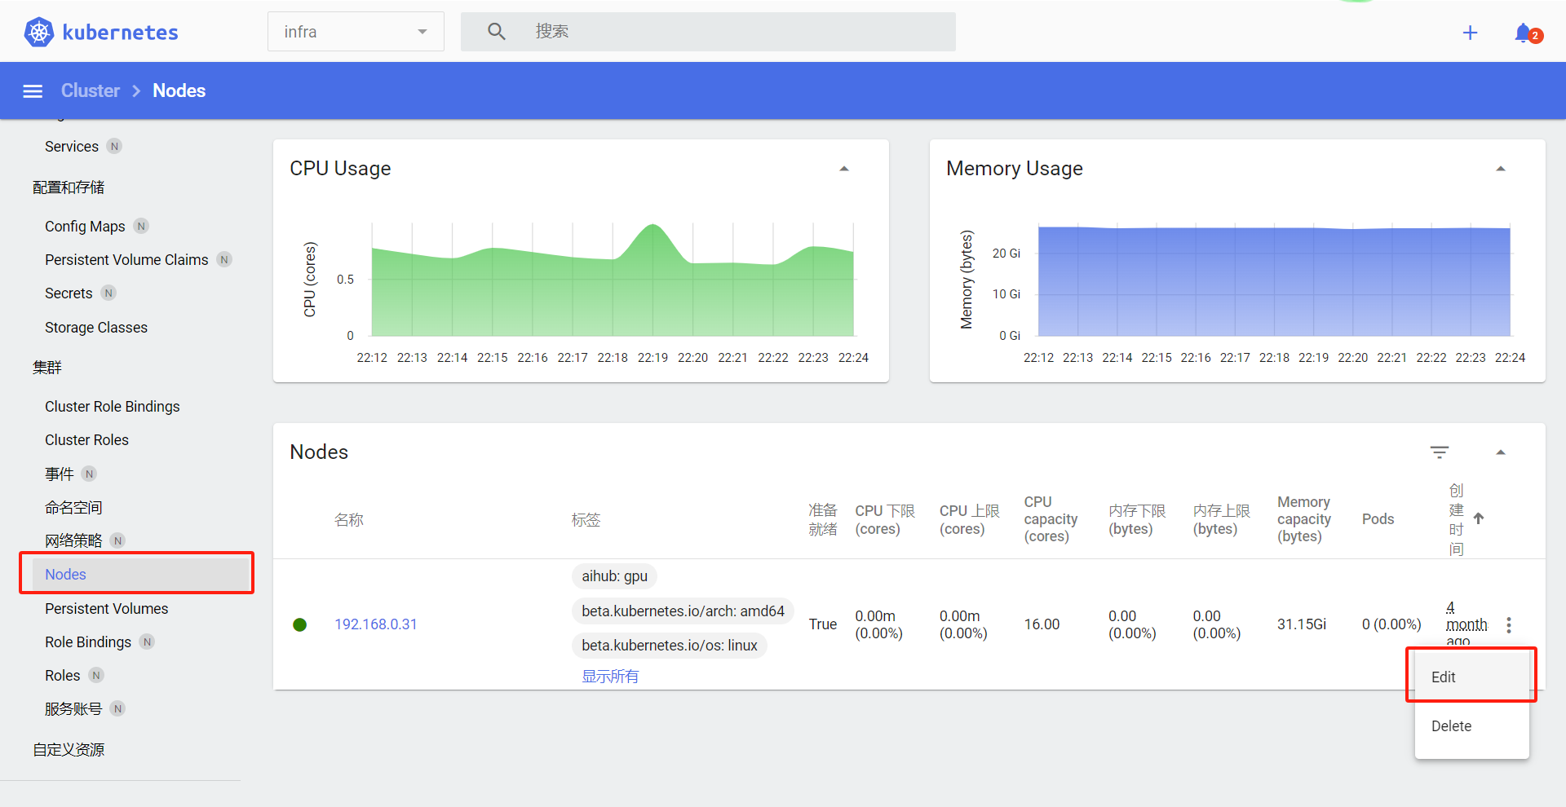The width and height of the screenshot is (1566, 807).
Task: Click the N badge next to Config Maps
Action: [142, 227]
